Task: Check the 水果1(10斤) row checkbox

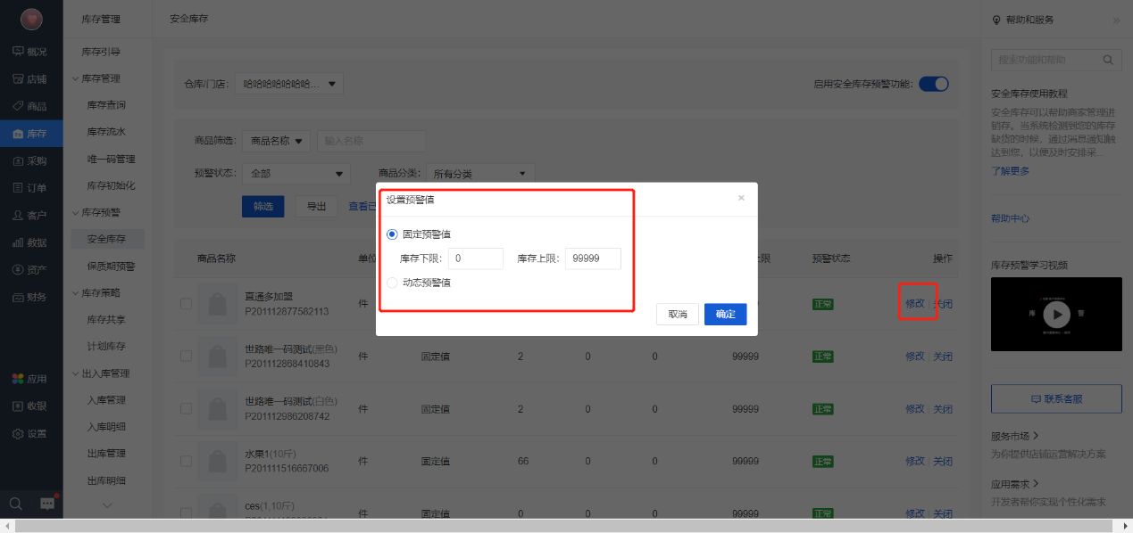Action: (x=186, y=462)
